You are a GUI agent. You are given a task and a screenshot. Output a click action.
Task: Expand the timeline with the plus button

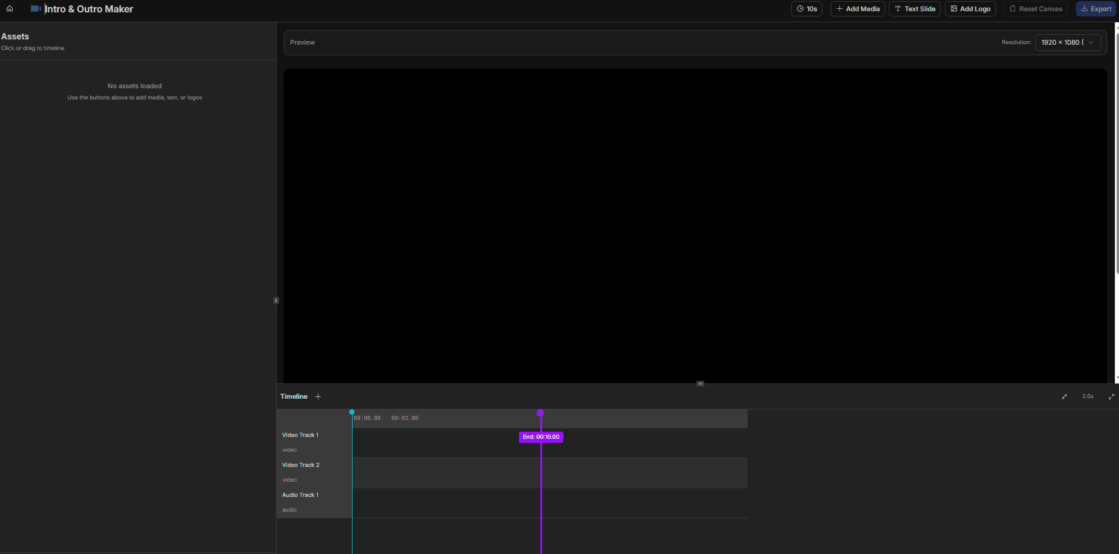[x=318, y=396]
